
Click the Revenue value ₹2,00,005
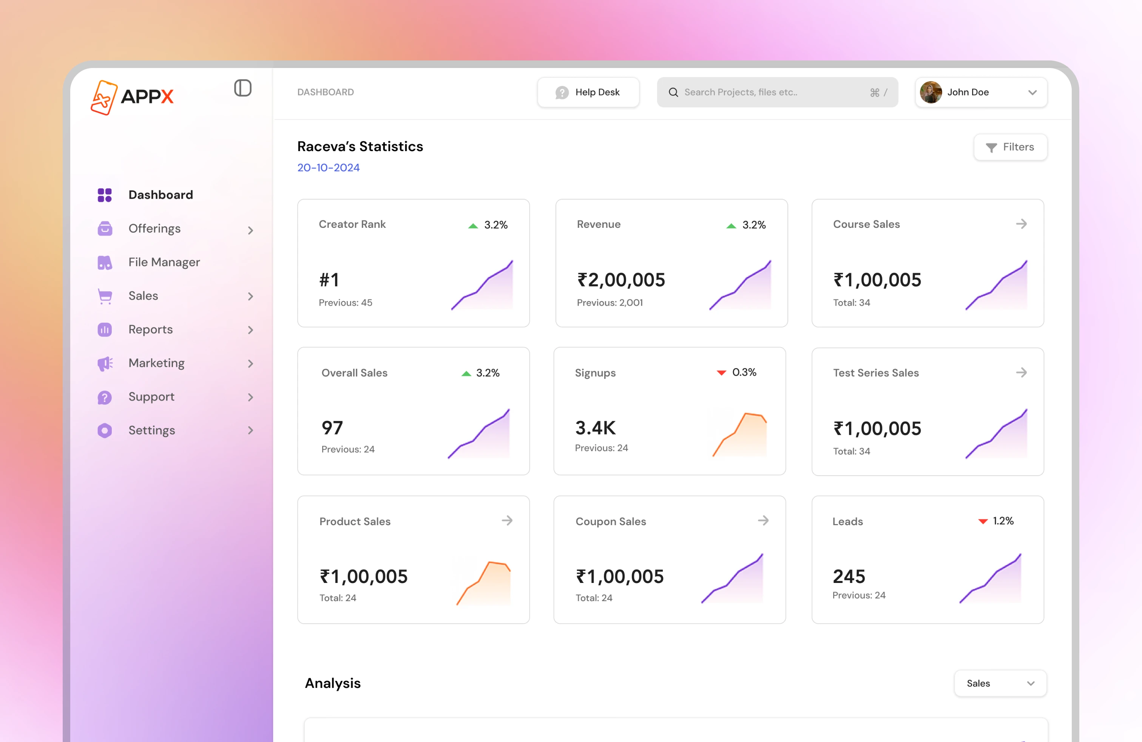tap(621, 280)
